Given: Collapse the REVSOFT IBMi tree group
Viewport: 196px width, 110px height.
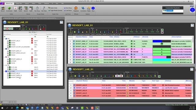Looking at the screenshot, I should pos(4,71).
